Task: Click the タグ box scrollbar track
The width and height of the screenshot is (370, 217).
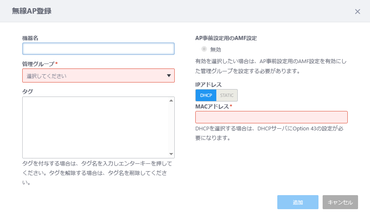Action: pyautogui.click(x=171, y=127)
